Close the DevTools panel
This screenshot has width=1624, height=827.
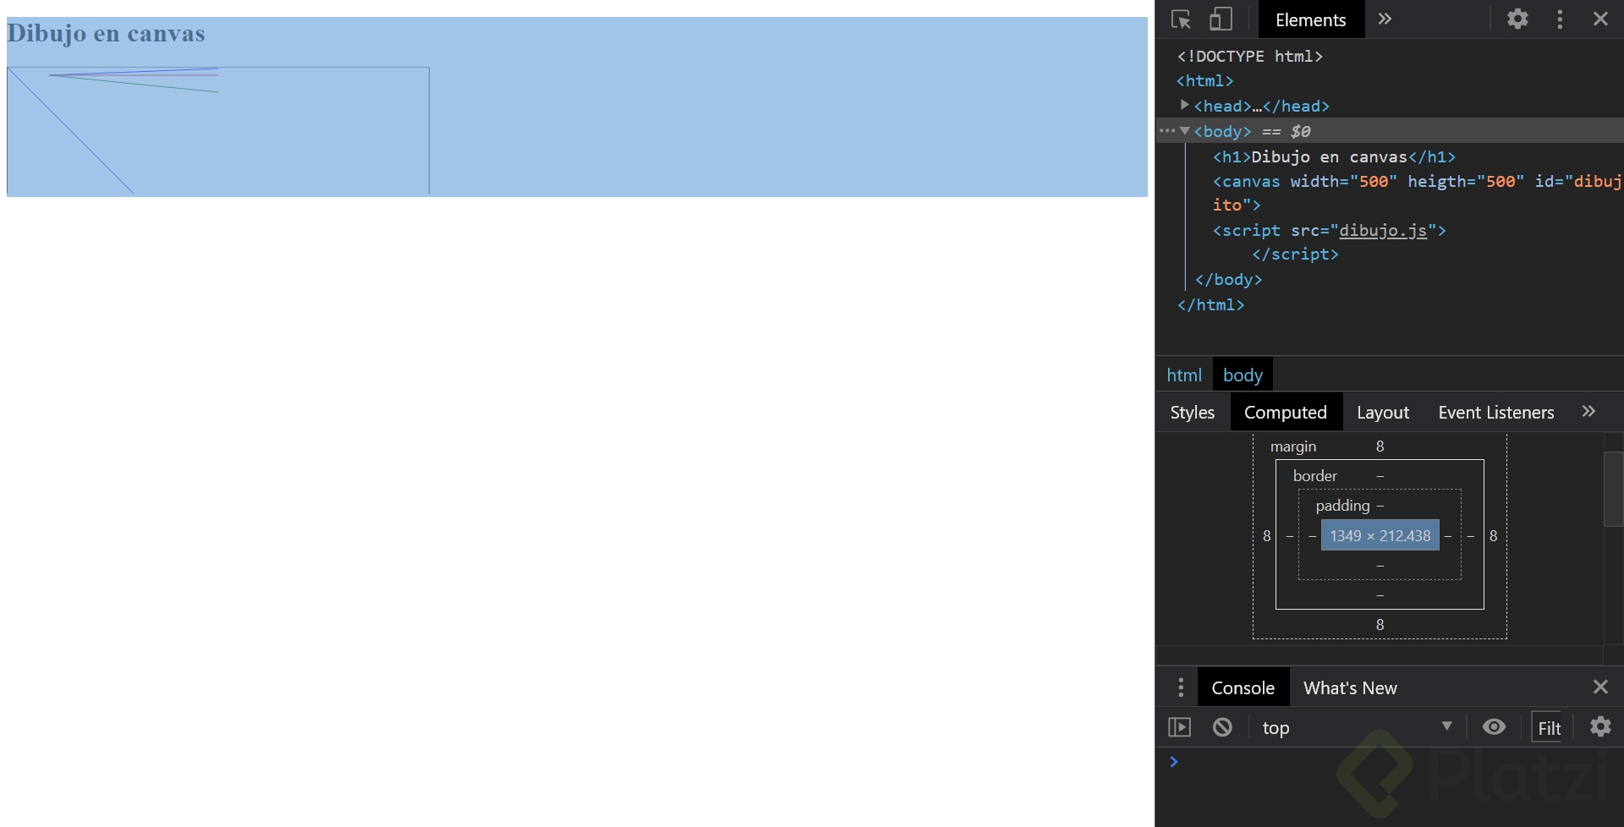(1600, 19)
